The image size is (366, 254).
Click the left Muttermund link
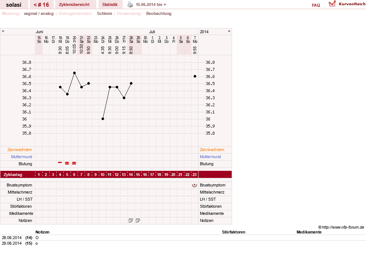click(x=22, y=157)
